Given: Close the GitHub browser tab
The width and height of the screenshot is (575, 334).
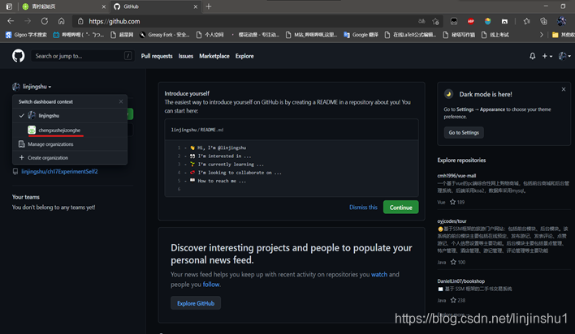Looking at the screenshot, I should click(196, 6).
